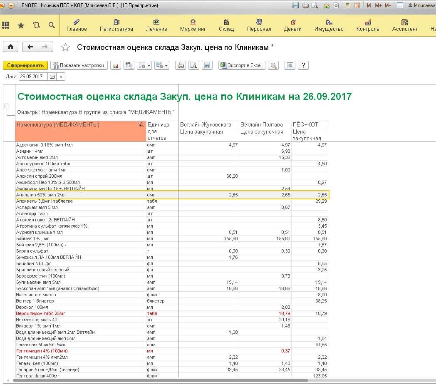The height and width of the screenshot is (387, 436).
Task: Click the M- memory subtract button
Action: [388, 5]
